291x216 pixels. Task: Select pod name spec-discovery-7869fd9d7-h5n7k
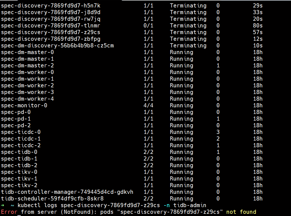pyautogui.click(x=51, y=6)
